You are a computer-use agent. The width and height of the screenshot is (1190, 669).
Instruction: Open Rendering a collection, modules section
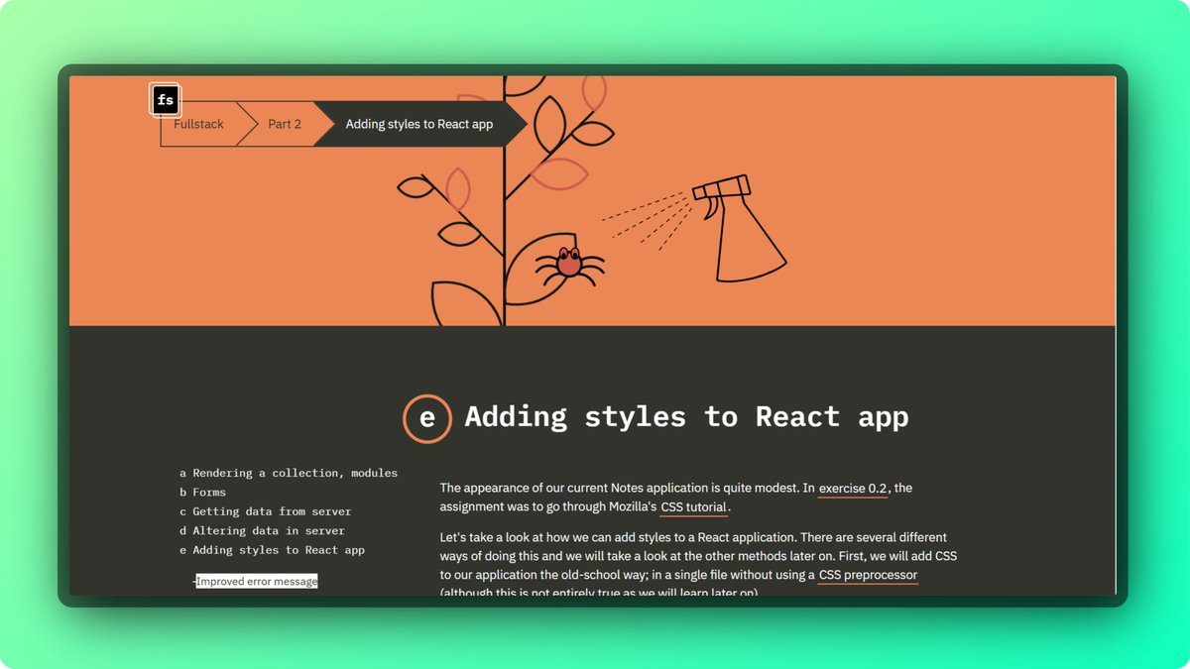click(289, 473)
